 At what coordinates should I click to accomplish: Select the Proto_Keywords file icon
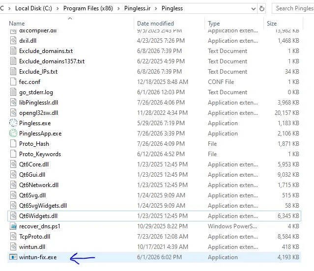pyautogui.click(x=13, y=154)
